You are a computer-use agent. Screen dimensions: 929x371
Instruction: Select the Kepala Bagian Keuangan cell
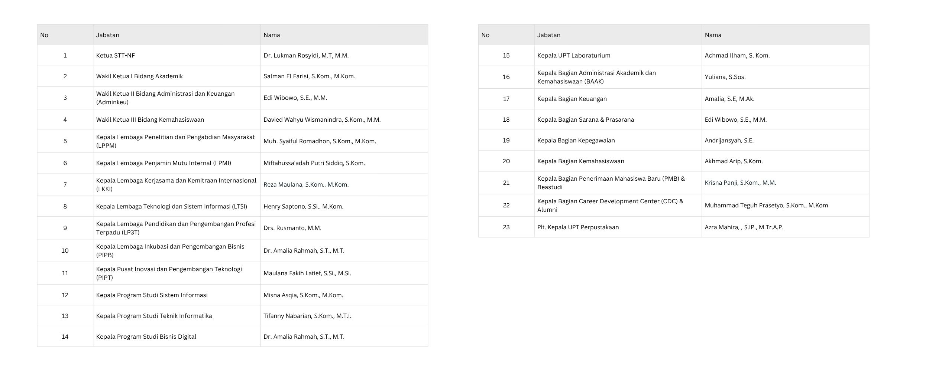click(572, 99)
